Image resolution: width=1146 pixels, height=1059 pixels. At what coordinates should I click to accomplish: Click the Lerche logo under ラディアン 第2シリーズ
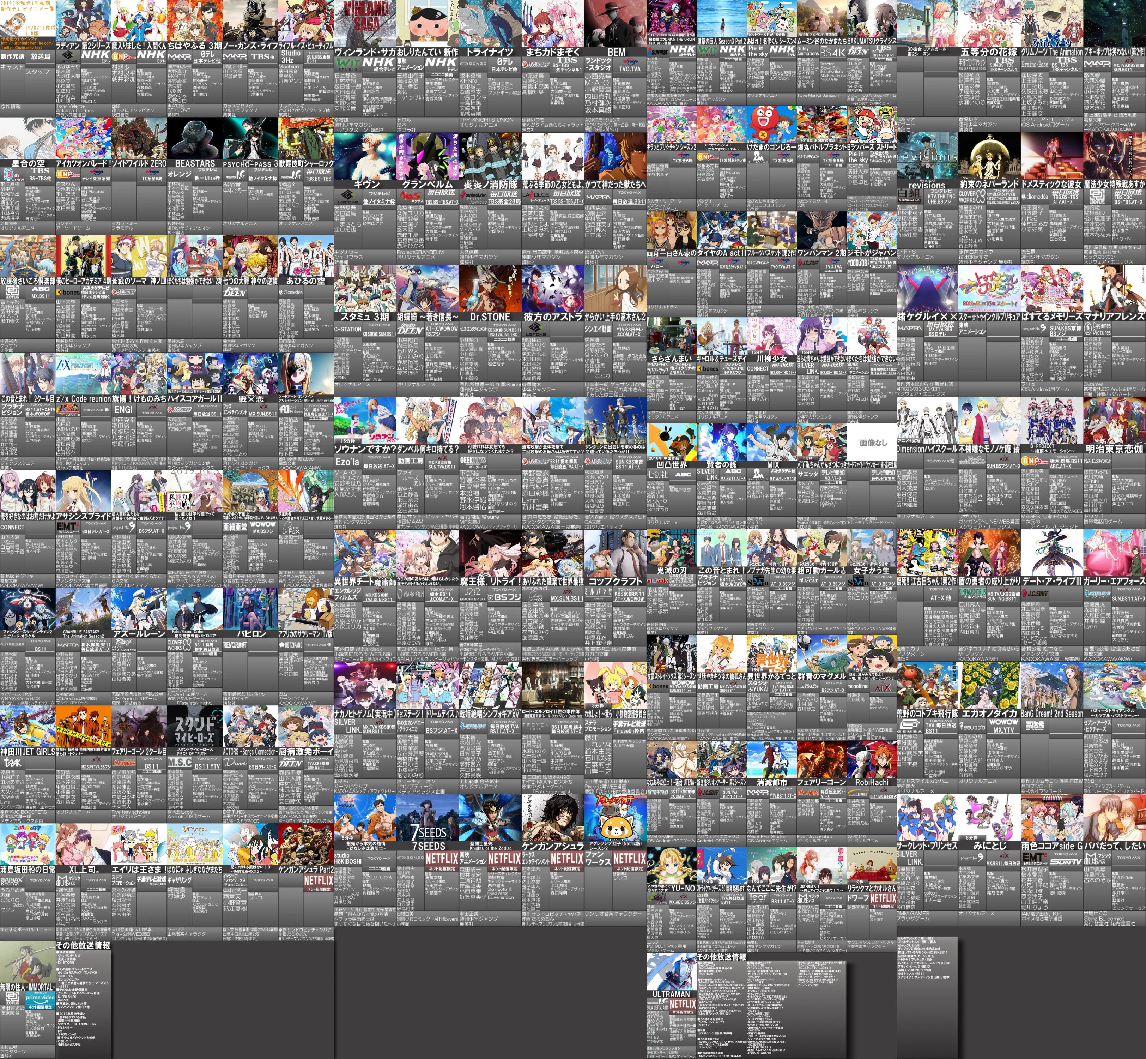68,56
